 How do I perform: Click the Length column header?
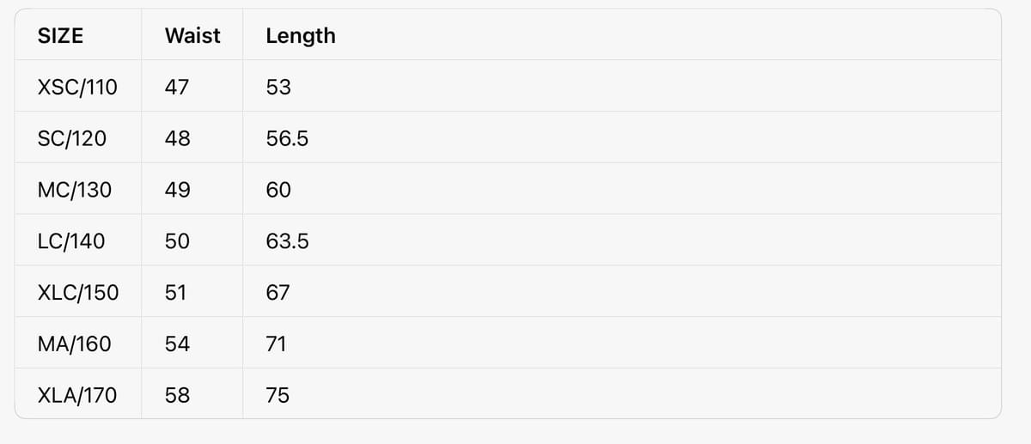pos(301,36)
